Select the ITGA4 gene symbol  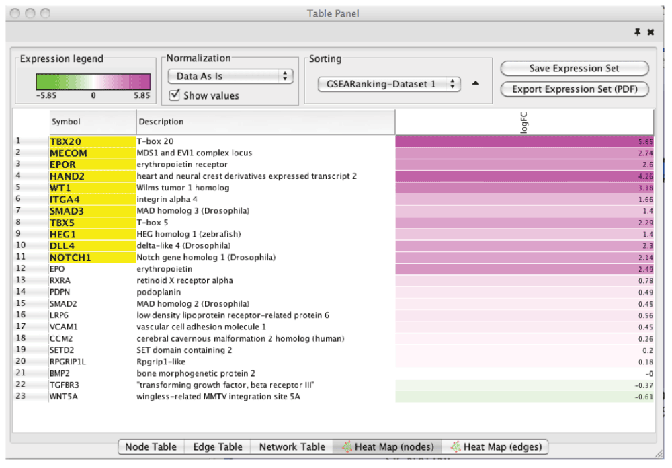(x=65, y=200)
